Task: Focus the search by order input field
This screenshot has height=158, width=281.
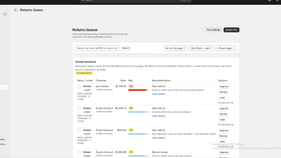Action: tap(97, 48)
